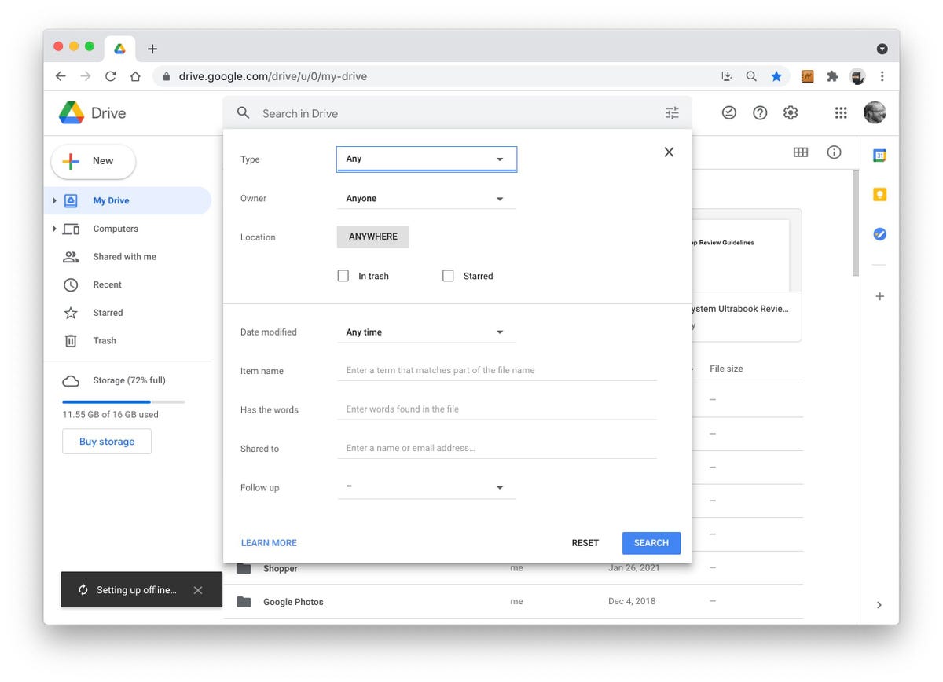Screen dimensions: 943x682
Task: Close the advanced search dialog
Action: tap(669, 152)
